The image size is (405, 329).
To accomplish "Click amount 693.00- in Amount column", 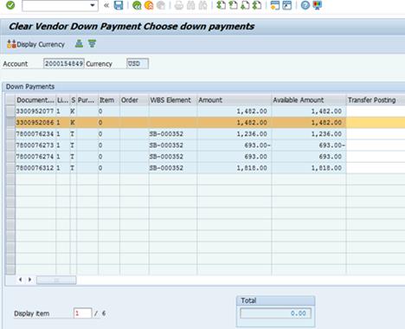I will [257, 145].
